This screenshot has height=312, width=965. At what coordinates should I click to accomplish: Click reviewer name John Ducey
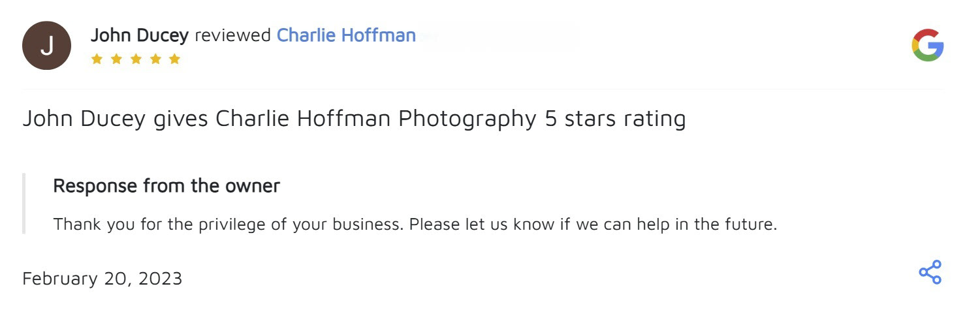tap(139, 35)
